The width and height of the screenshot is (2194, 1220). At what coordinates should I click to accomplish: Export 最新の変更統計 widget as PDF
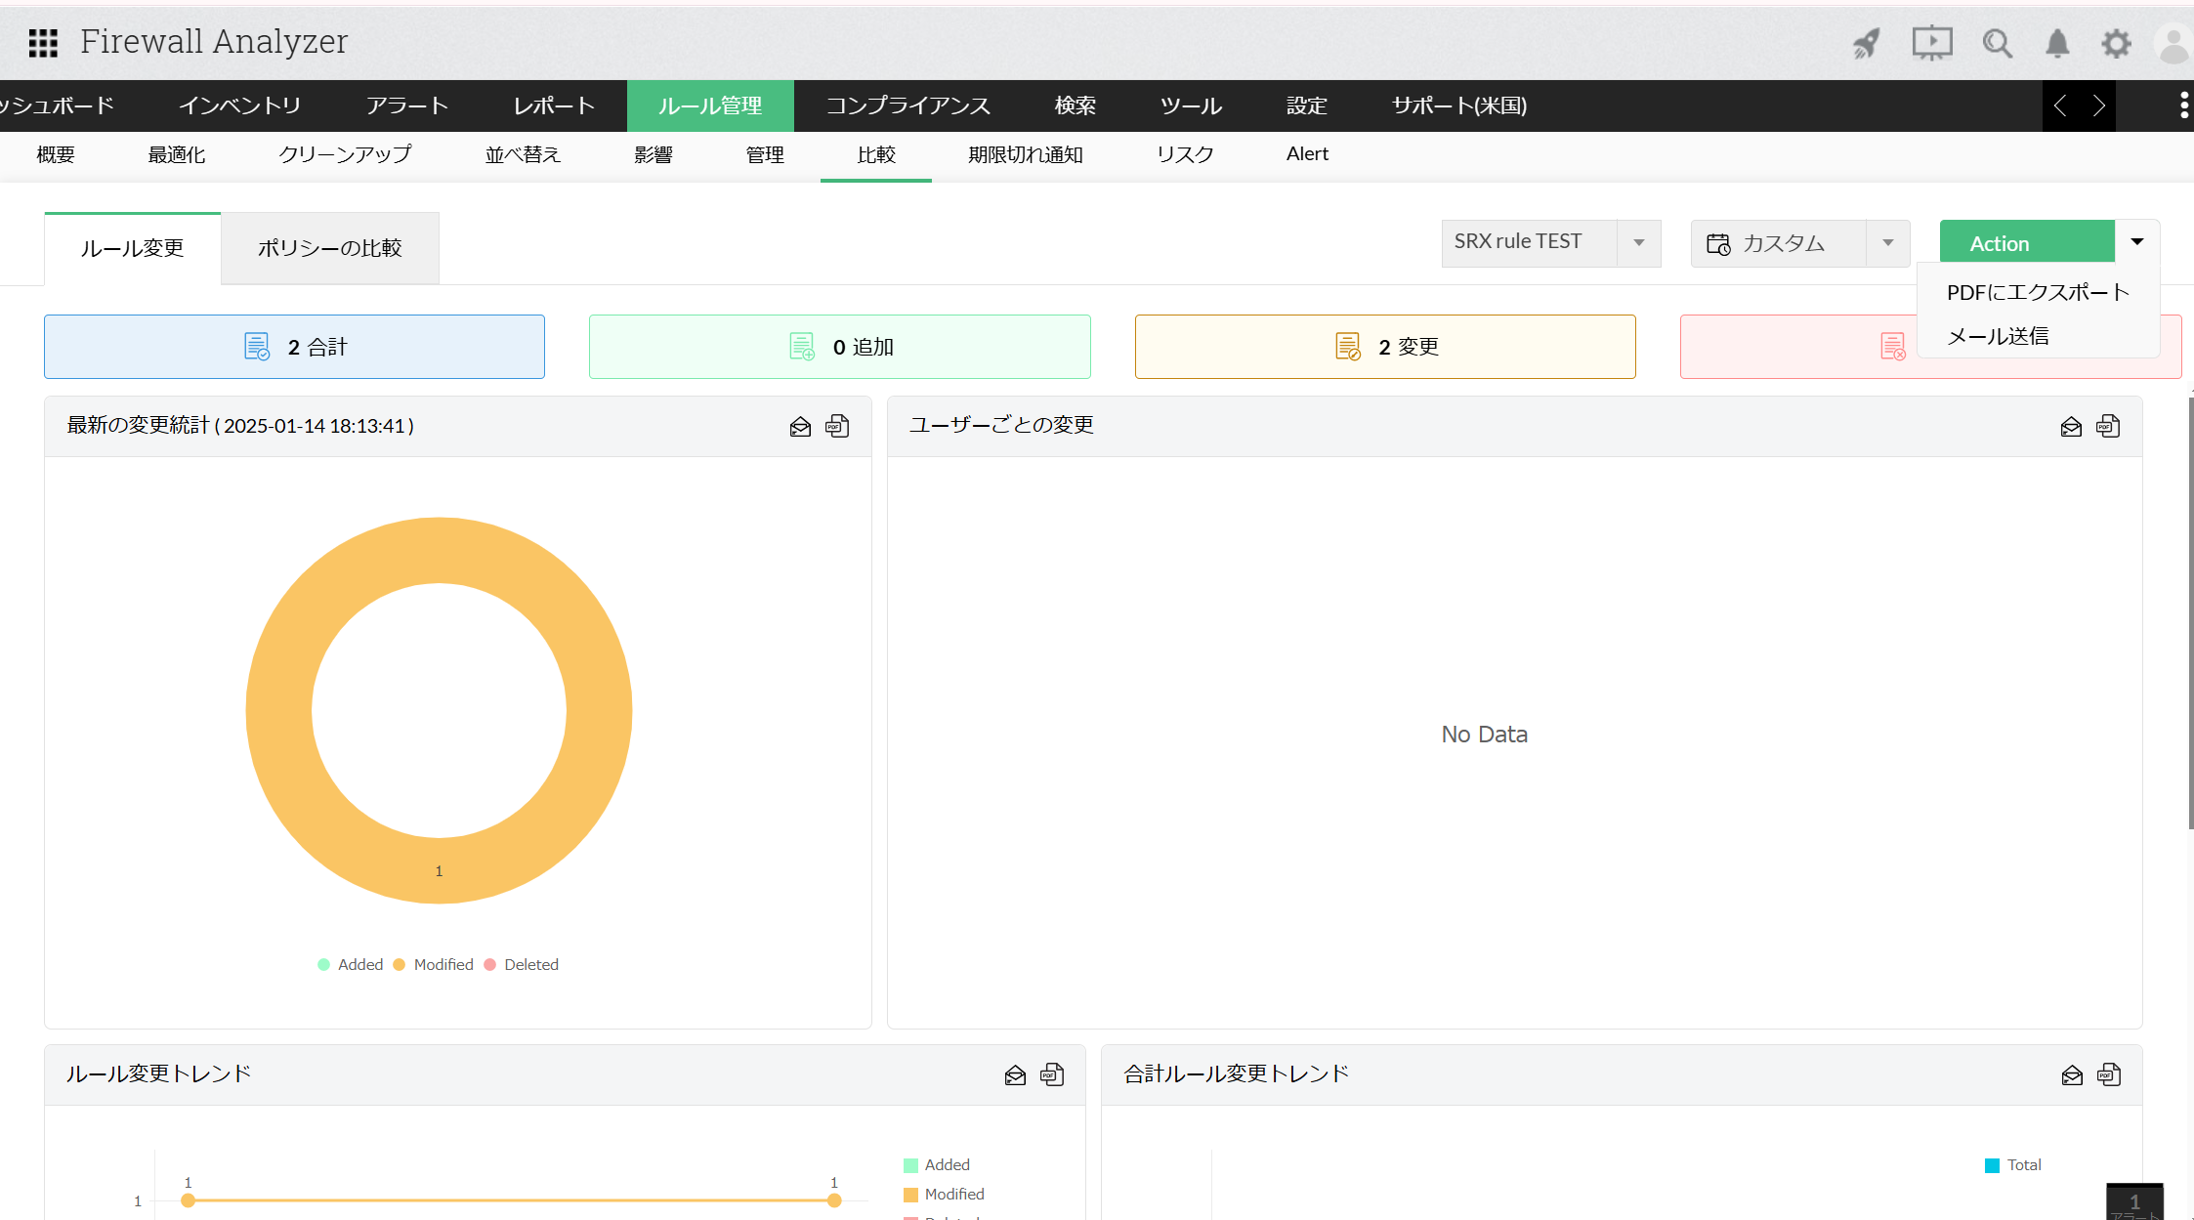coord(837,426)
